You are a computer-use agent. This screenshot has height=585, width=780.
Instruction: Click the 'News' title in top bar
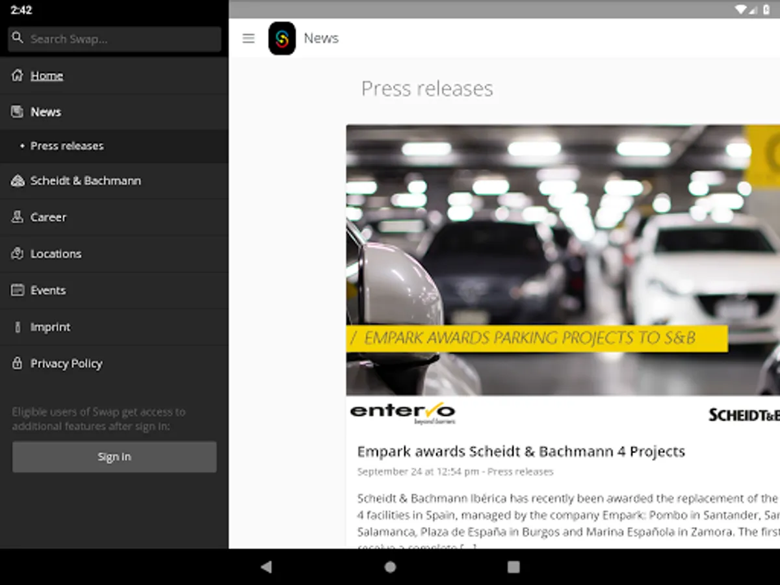[321, 38]
